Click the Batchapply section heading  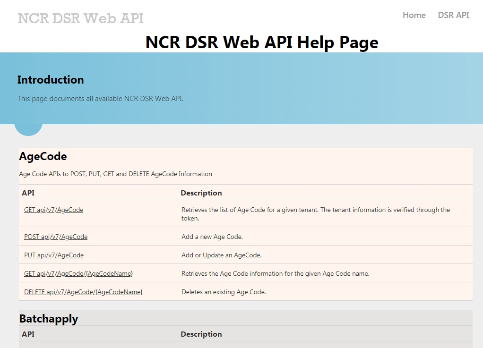click(x=49, y=319)
